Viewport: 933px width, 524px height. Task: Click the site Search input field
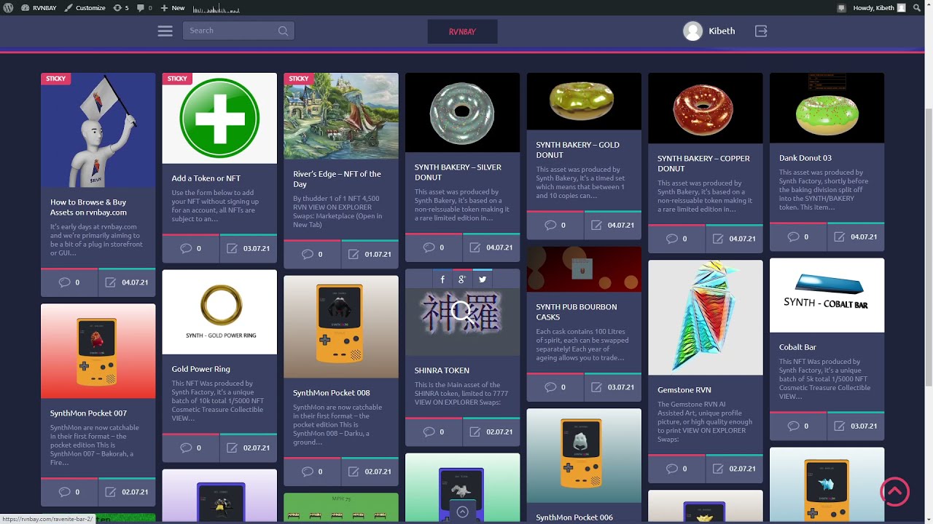click(x=238, y=31)
